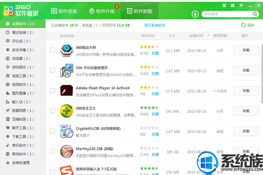Uninstall 360安全卫士 with 卸载 button
The width and height of the screenshot is (263, 175).
246,111
